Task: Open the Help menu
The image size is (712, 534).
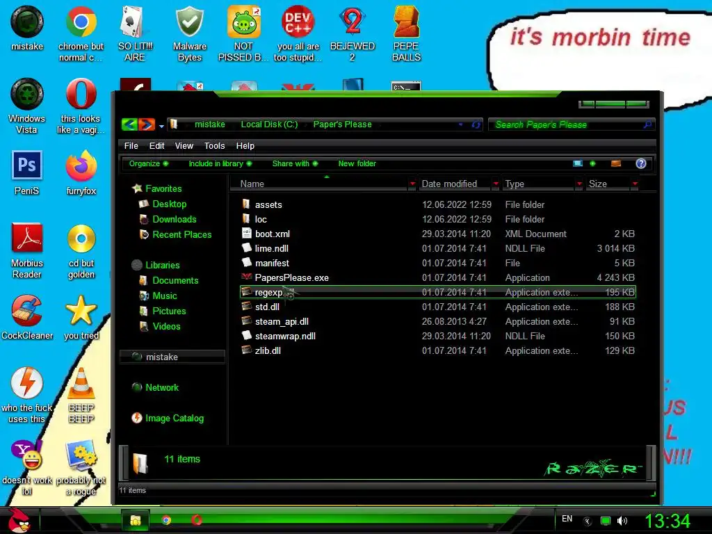Action: (245, 146)
